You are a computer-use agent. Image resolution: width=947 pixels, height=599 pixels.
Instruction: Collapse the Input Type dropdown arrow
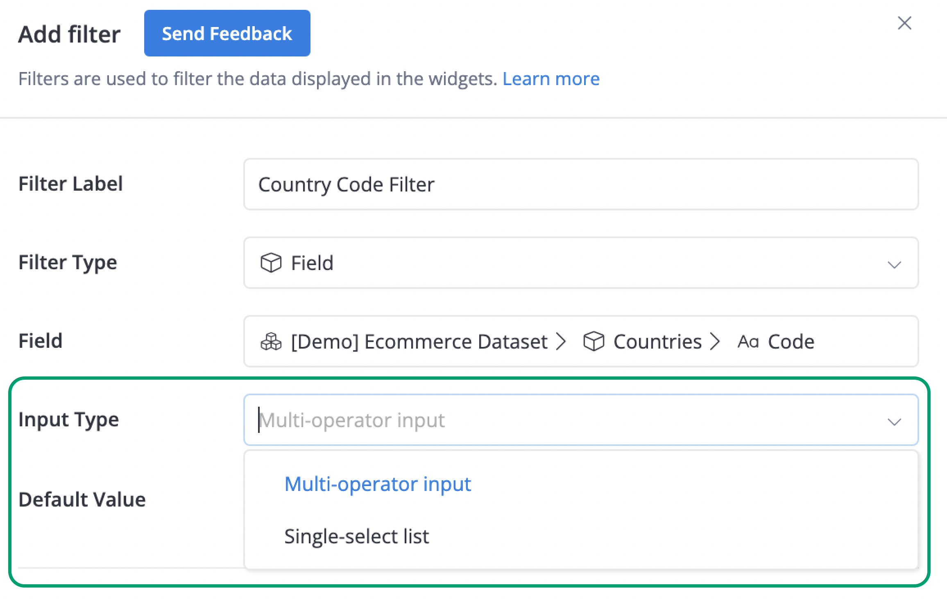pyautogui.click(x=894, y=422)
